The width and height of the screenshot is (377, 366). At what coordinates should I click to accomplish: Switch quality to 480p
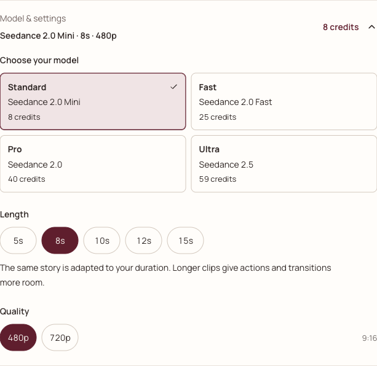pyautogui.click(x=18, y=337)
